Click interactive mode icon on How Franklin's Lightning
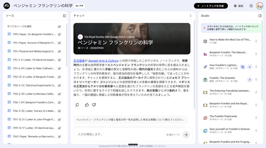The width and height of the screenshot is (266, 148). tap(243, 67)
